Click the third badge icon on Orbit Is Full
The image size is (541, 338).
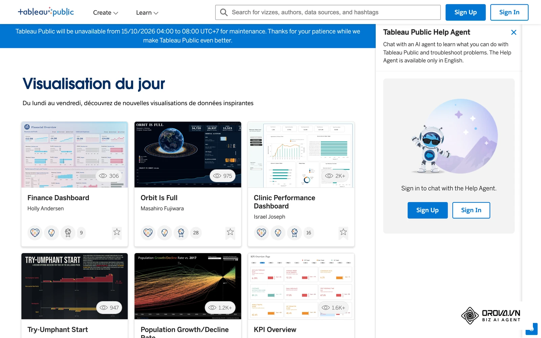click(x=181, y=233)
